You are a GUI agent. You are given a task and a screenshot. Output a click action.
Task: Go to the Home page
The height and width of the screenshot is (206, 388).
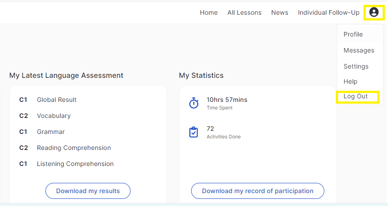click(x=208, y=12)
